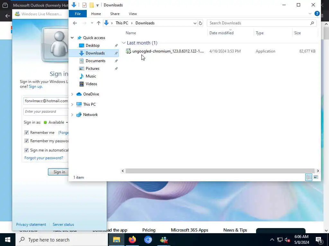Toggle Remember my password checkbox

(x=26, y=141)
